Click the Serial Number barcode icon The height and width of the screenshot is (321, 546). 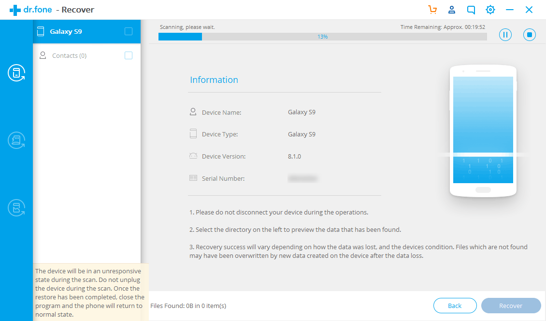[x=193, y=178]
